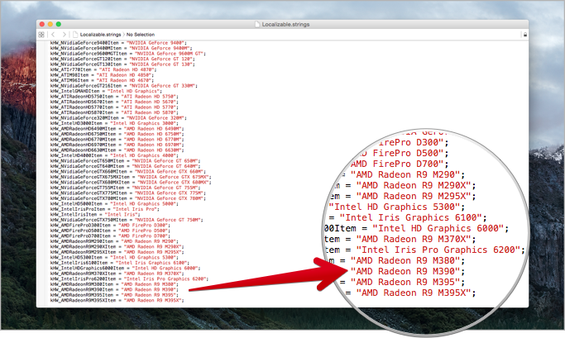The width and height of the screenshot is (565, 338).
Task: Click the "ATI Radeon HD 5670" string
Action: click(x=148, y=102)
